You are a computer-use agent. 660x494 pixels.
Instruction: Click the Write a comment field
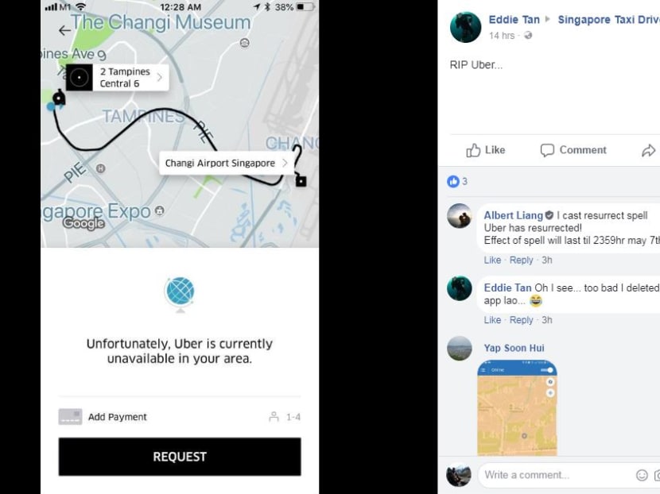pos(557,475)
